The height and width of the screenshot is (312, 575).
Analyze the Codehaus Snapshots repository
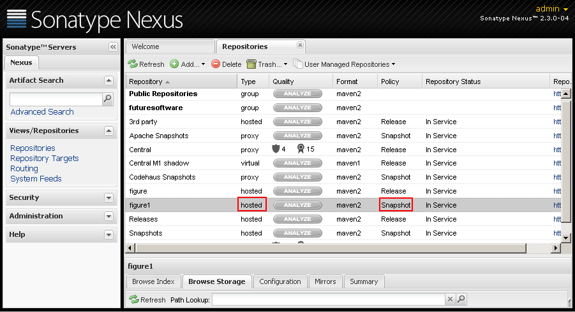[297, 177]
